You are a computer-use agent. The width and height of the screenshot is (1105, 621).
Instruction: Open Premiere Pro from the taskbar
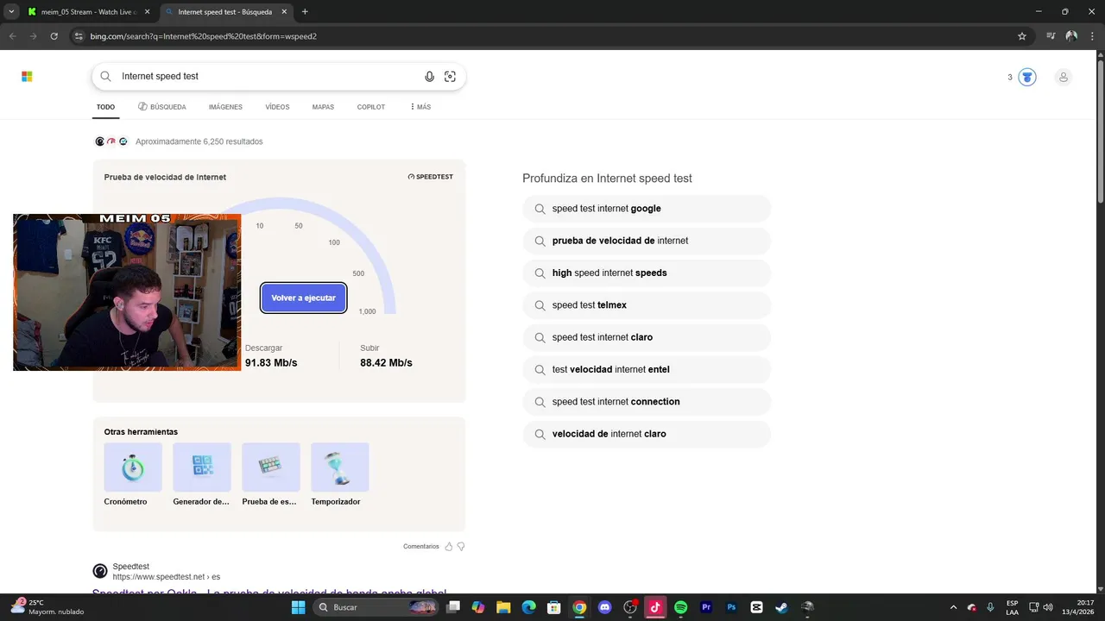point(706,607)
